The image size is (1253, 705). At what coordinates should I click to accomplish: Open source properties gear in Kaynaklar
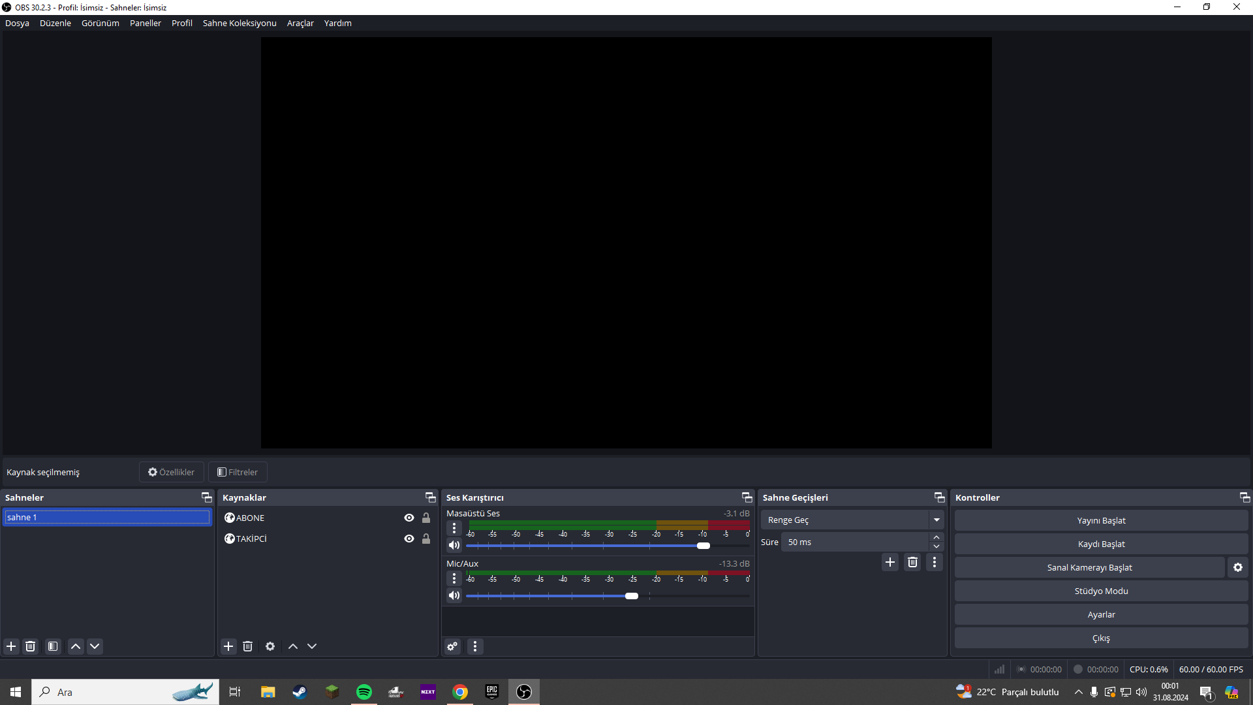(270, 646)
